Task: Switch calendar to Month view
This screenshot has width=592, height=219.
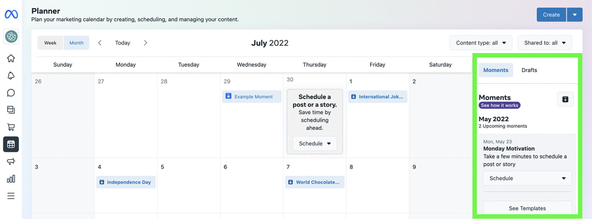Action: pos(76,43)
